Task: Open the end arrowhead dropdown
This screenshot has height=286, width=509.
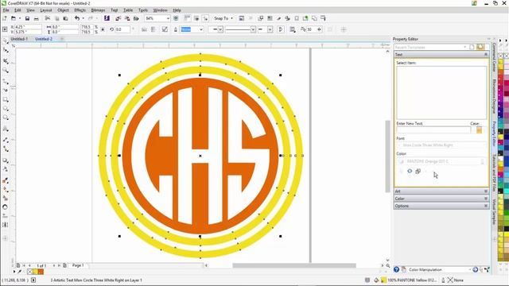Action: click(270, 29)
